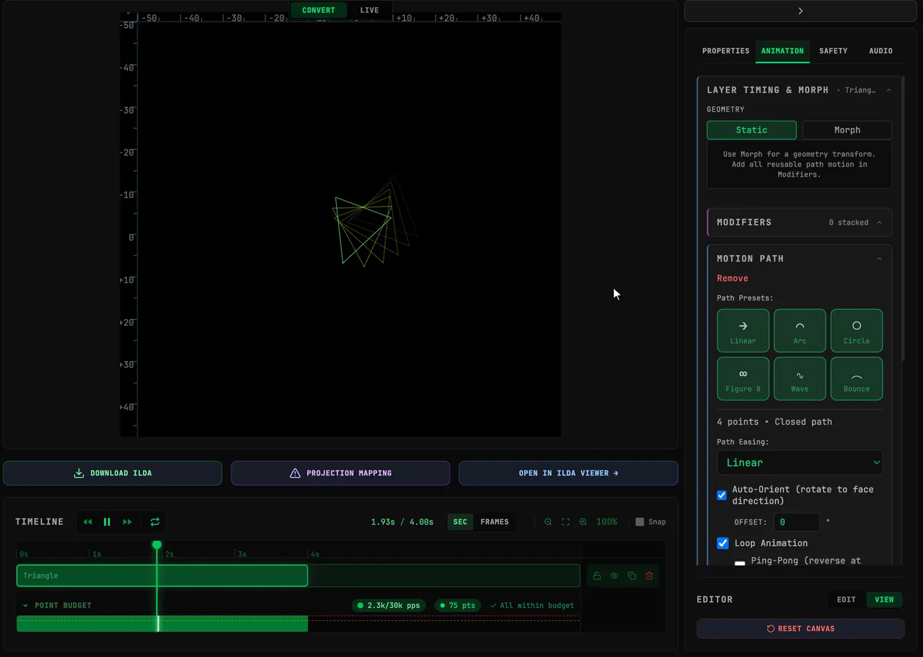Hide the Triangle layer with eye icon
The height and width of the screenshot is (657, 923).
(x=614, y=576)
